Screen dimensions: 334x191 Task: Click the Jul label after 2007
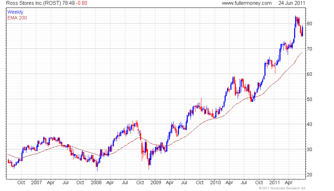tap(65, 182)
